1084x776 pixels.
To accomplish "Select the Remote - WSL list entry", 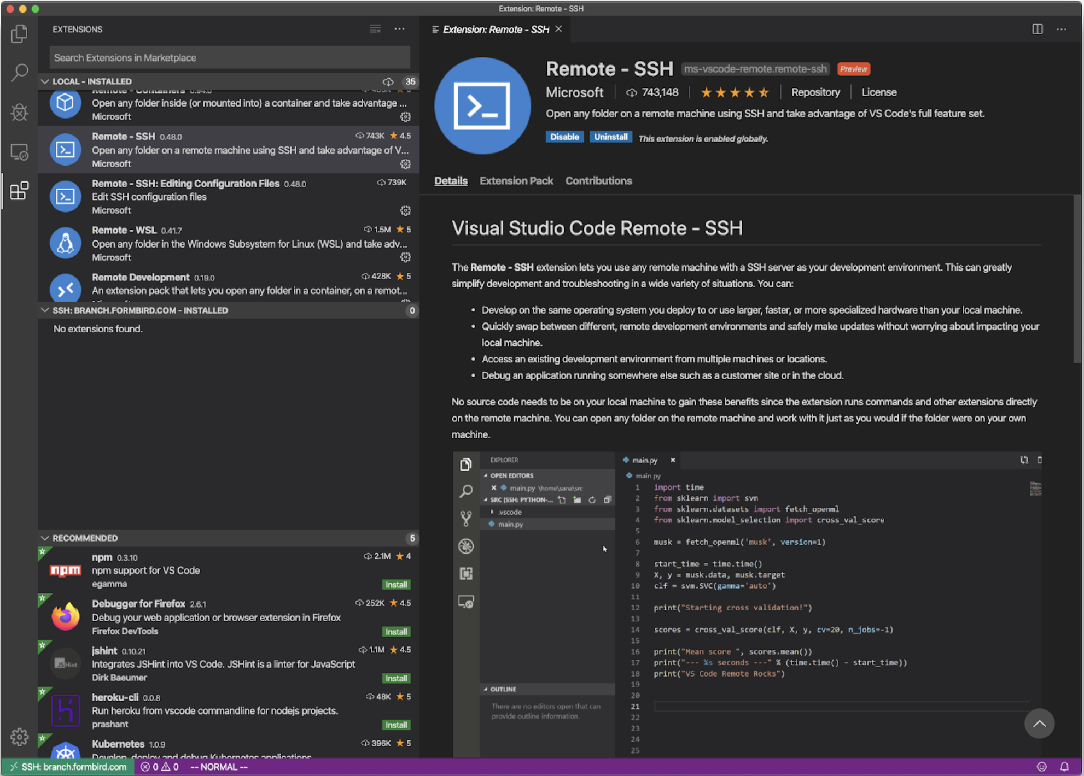I will [229, 243].
